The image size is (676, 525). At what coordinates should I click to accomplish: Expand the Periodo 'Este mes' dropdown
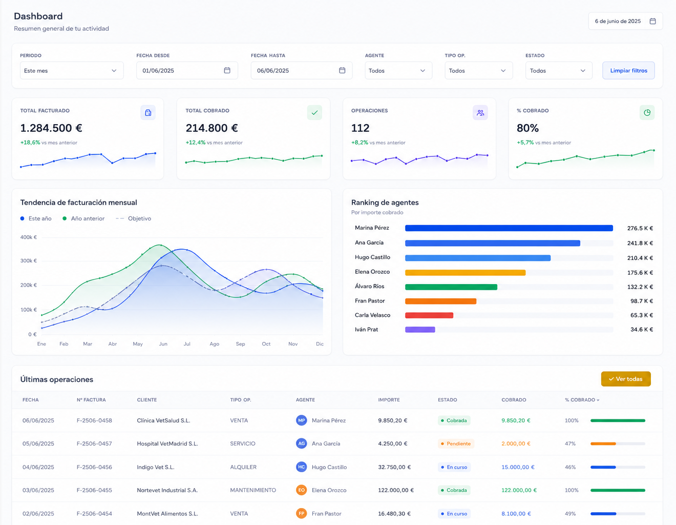[x=72, y=71]
